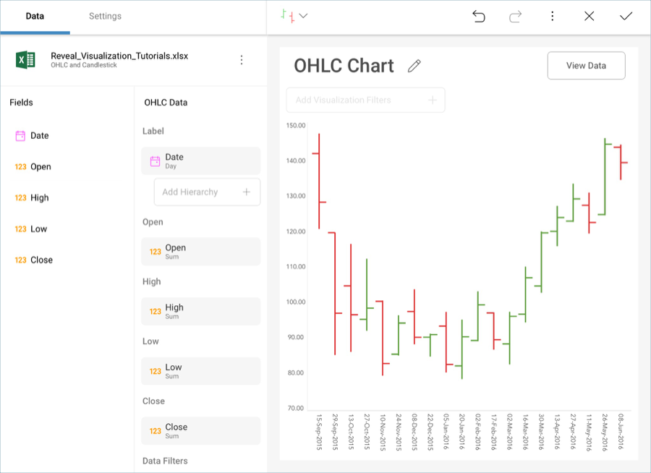This screenshot has width=651, height=473.
Task: Open the Open Sum field pill
Action: point(200,252)
